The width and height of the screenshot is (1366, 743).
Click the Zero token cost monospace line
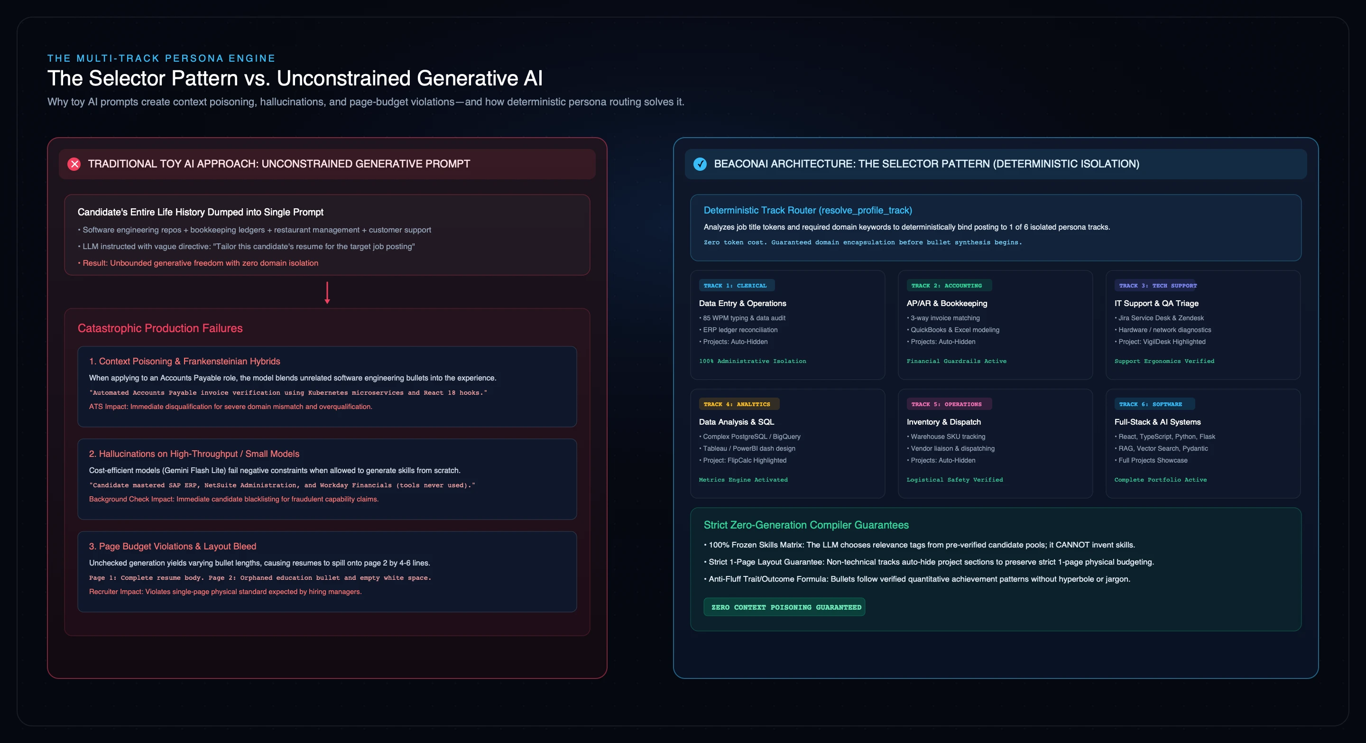click(x=862, y=242)
